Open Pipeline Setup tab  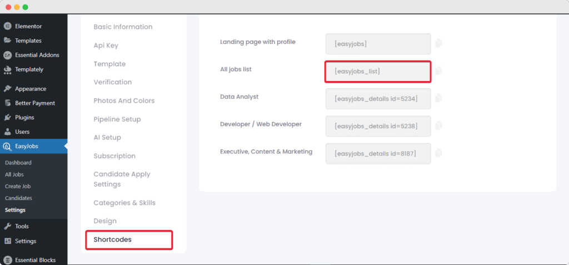(x=117, y=119)
